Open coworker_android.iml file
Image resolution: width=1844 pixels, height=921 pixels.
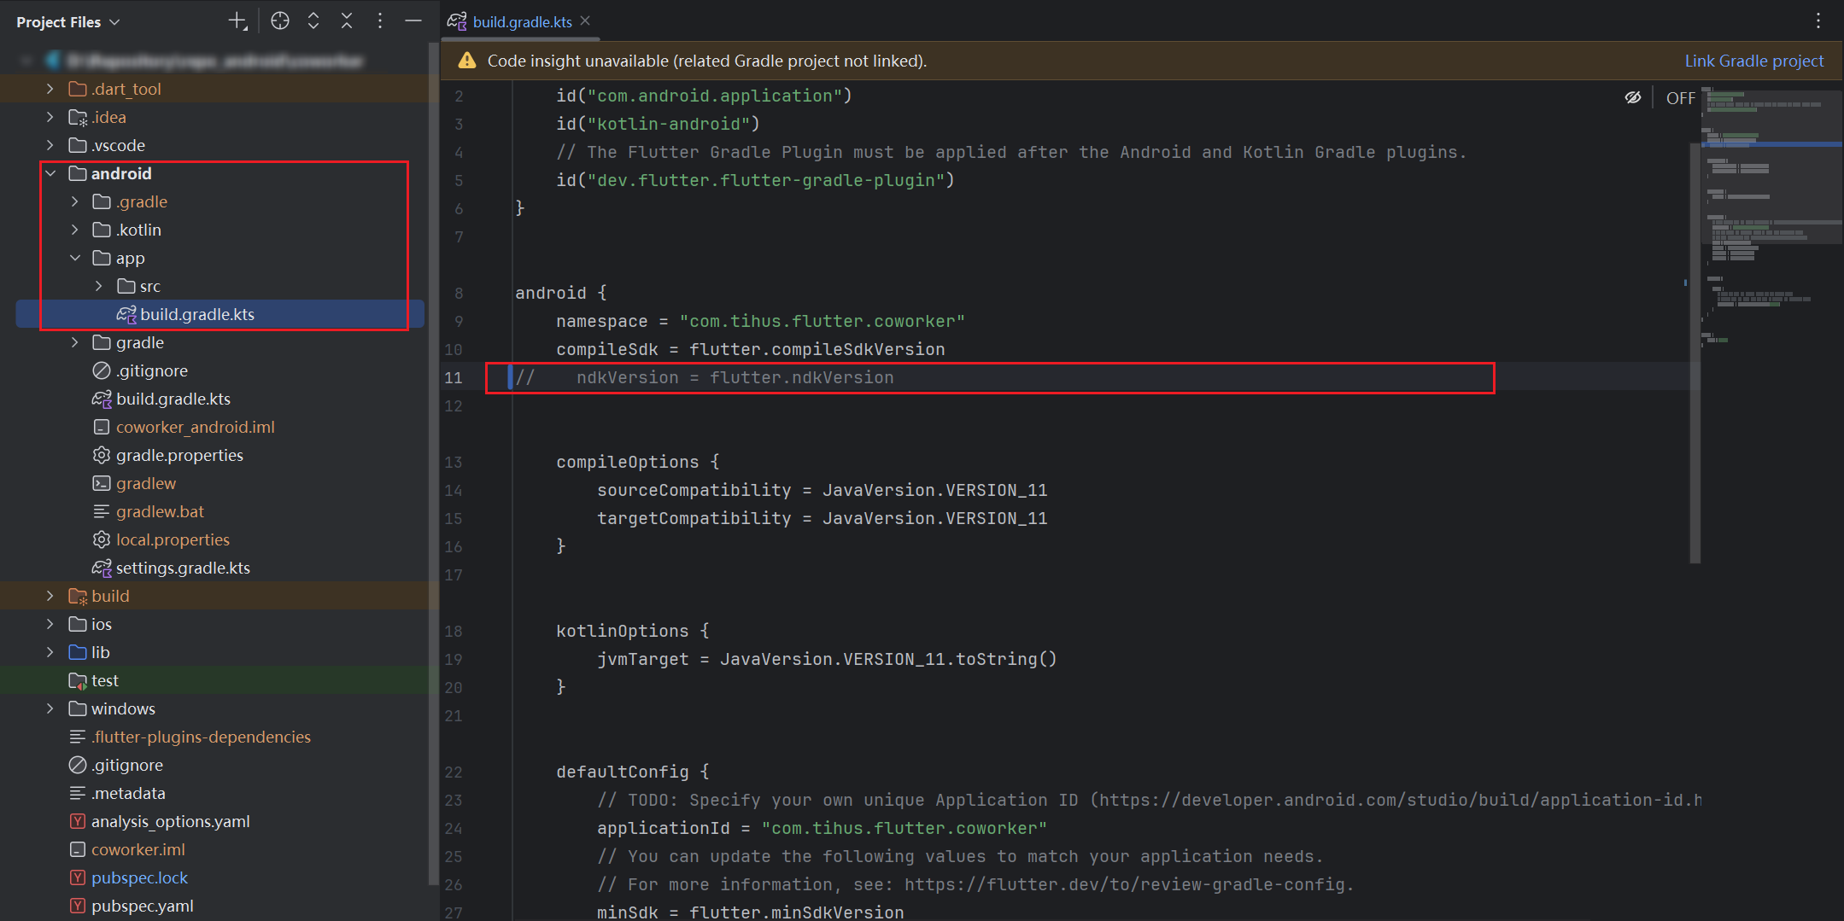tap(195, 427)
